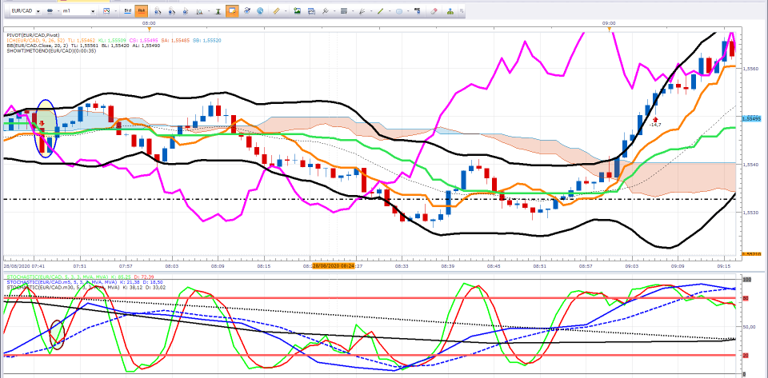Expand the zoom tool dropdown arrow
Image resolution: width=768 pixels, height=378 pixels.
(209, 10)
